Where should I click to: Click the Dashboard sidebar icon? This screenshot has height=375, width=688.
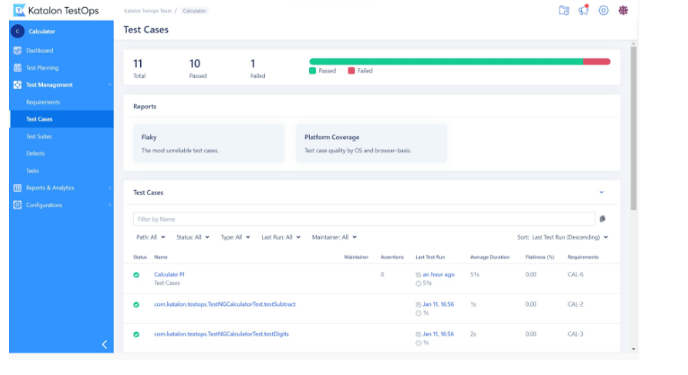[17, 50]
